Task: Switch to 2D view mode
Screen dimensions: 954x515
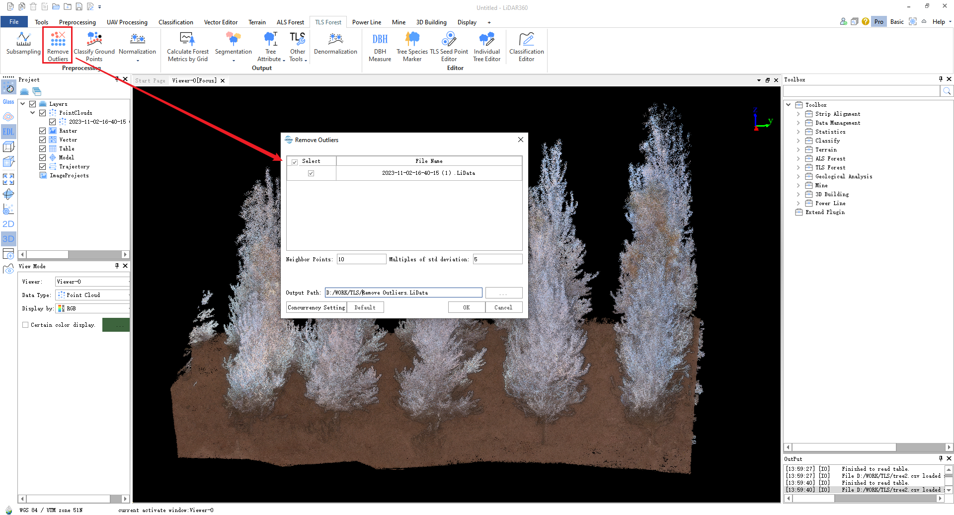Action: (8, 224)
